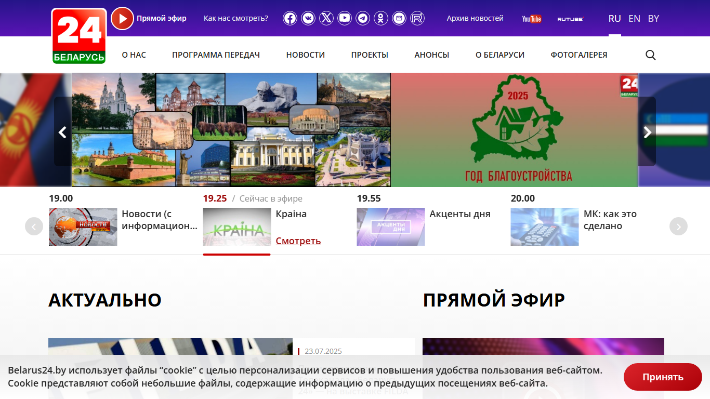
Task: Open the НОВОСТИ menu
Action: click(306, 55)
